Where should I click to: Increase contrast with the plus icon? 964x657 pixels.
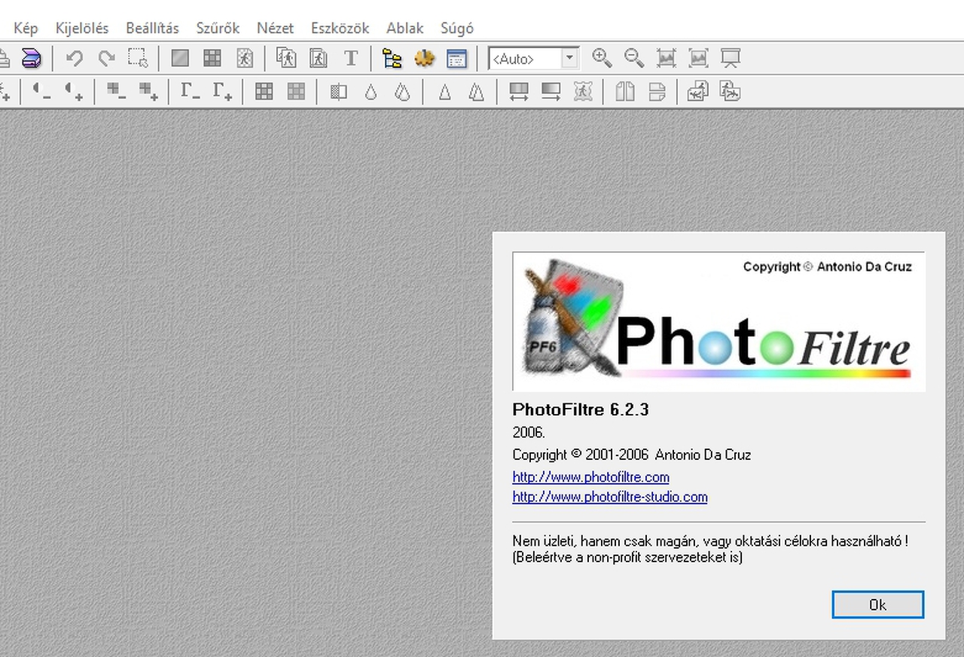(x=74, y=92)
